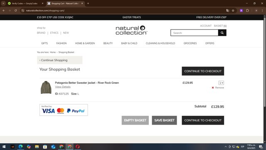The height and width of the screenshot is (150, 266).
Task: Click £10 OFF £70 promo banner
Action: click(x=55, y=17)
